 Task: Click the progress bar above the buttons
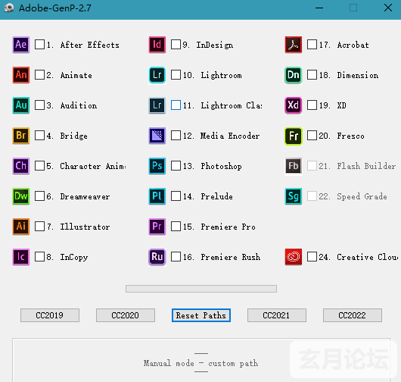click(201, 289)
